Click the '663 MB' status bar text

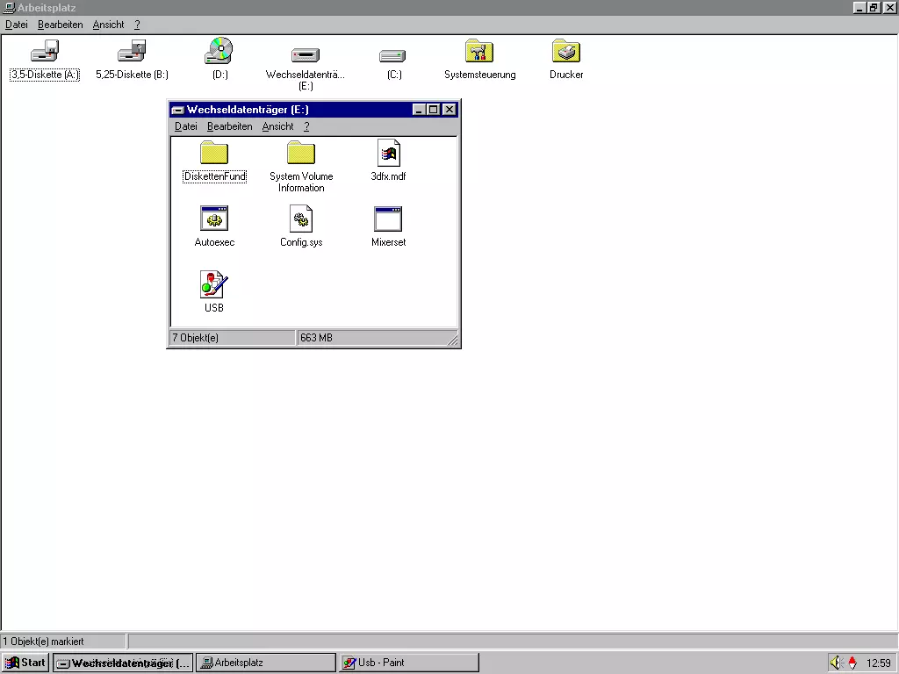pyautogui.click(x=316, y=338)
